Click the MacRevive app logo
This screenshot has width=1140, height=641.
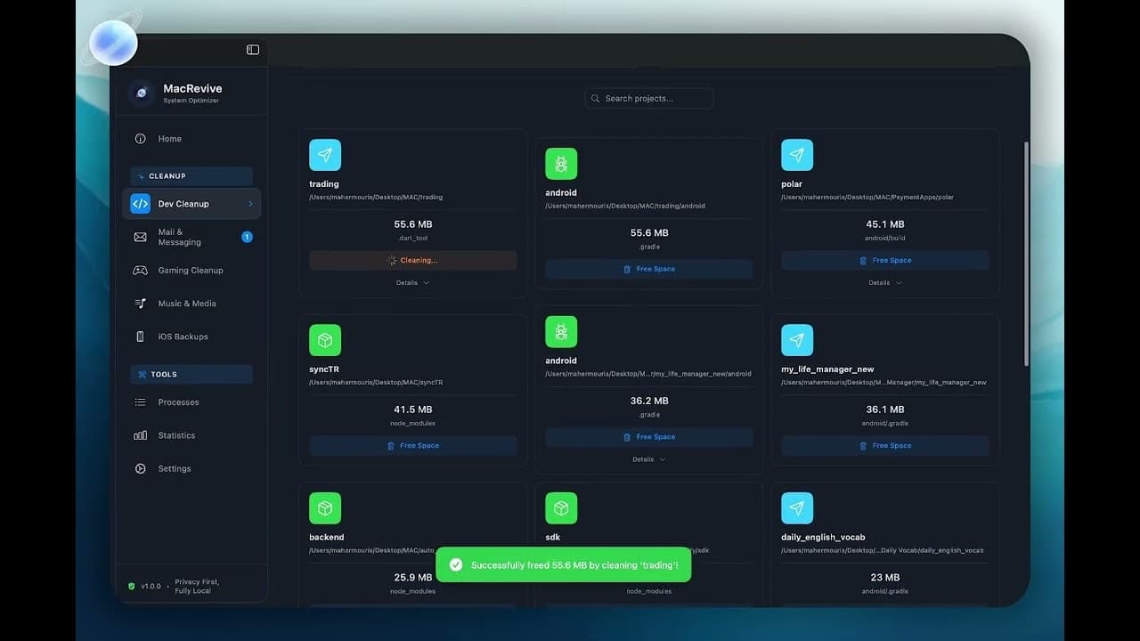tap(141, 93)
